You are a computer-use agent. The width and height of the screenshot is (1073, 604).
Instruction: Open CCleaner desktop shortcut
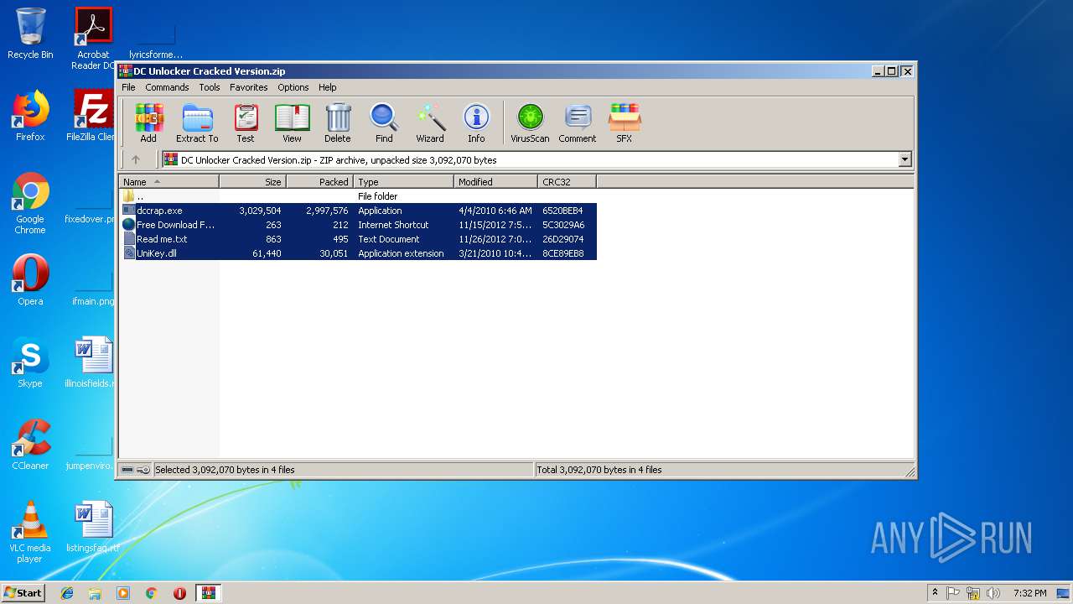pos(30,445)
